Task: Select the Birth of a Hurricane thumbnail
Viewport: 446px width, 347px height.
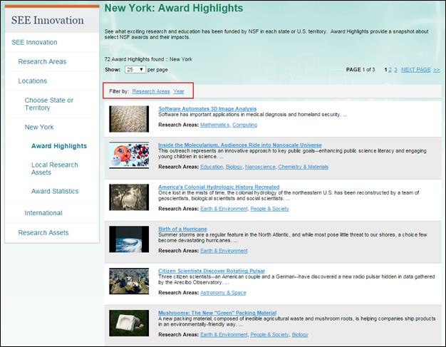Action: pyautogui.click(x=129, y=239)
